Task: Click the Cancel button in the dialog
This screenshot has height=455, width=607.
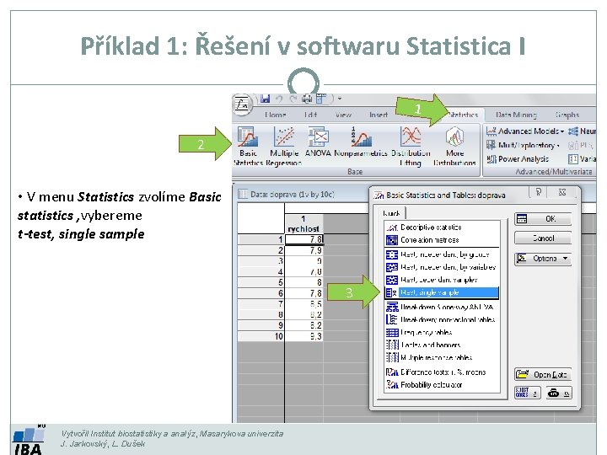Action: [x=543, y=238]
